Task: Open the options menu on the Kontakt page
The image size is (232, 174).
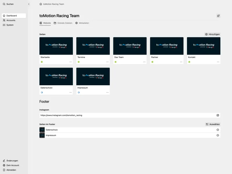Action: [218, 61]
